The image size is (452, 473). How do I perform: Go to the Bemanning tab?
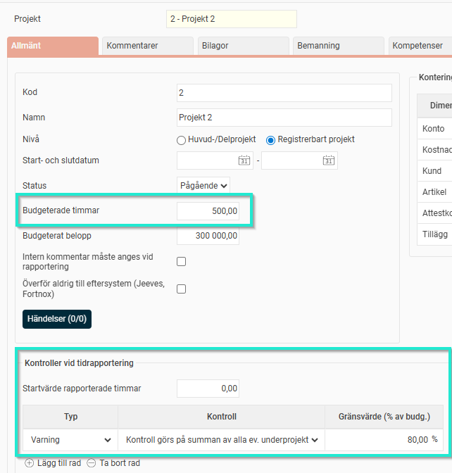338,46
